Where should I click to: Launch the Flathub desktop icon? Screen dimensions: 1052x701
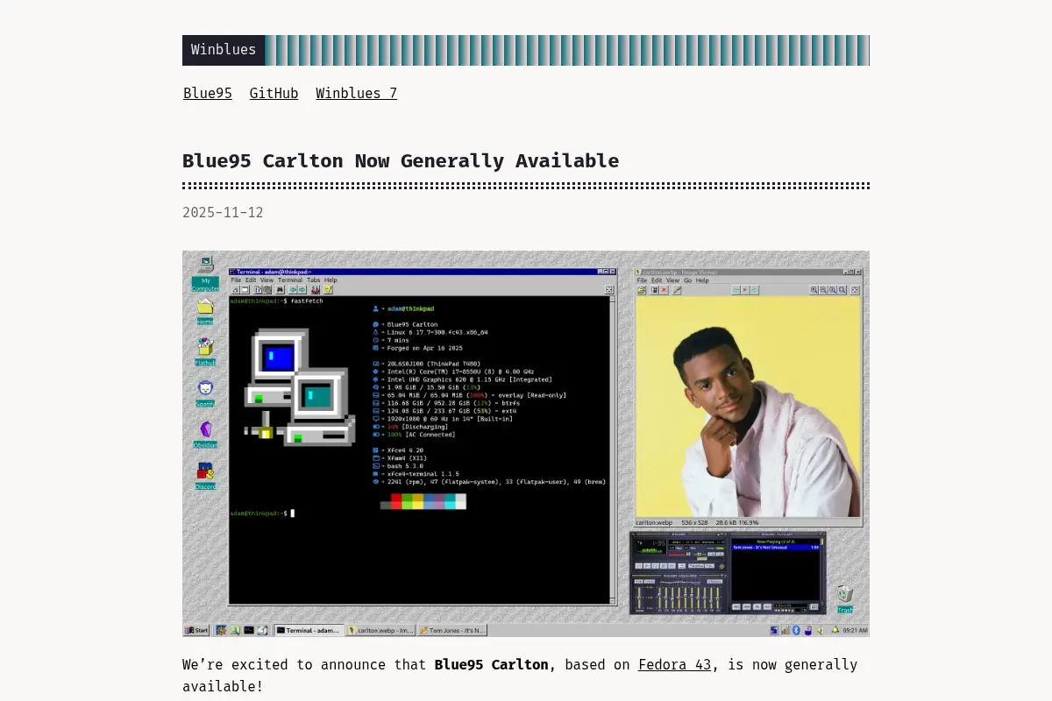point(205,352)
